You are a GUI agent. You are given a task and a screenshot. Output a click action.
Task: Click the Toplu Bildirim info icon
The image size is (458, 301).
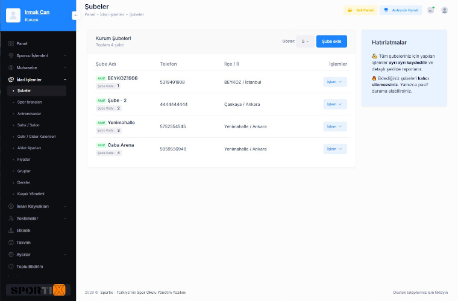pyautogui.click(x=11, y=266)
